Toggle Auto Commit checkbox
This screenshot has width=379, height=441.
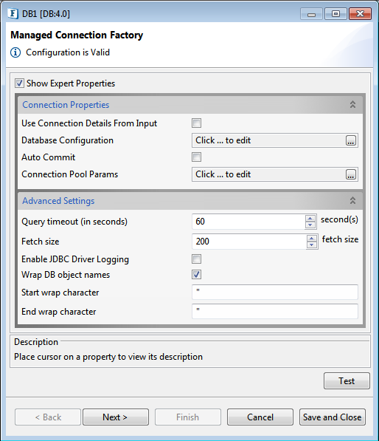[197, 157]
